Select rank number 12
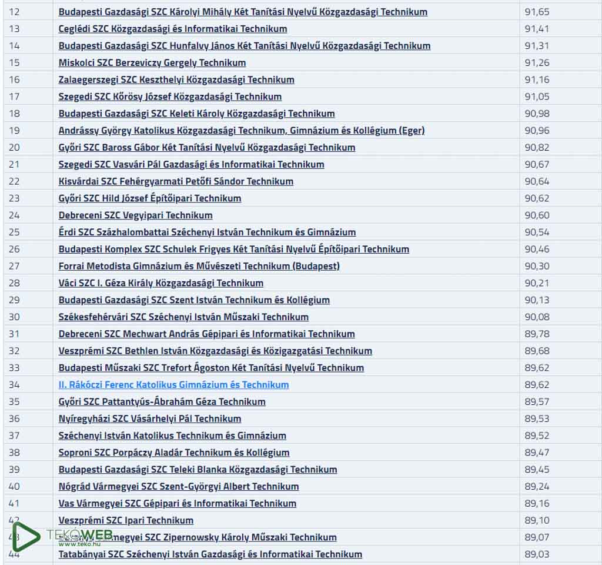Screen dimensions: 602x565 14,12
